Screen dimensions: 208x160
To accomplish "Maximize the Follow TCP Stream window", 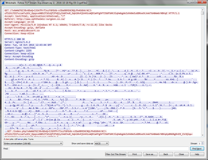I will tap(195, 2).
